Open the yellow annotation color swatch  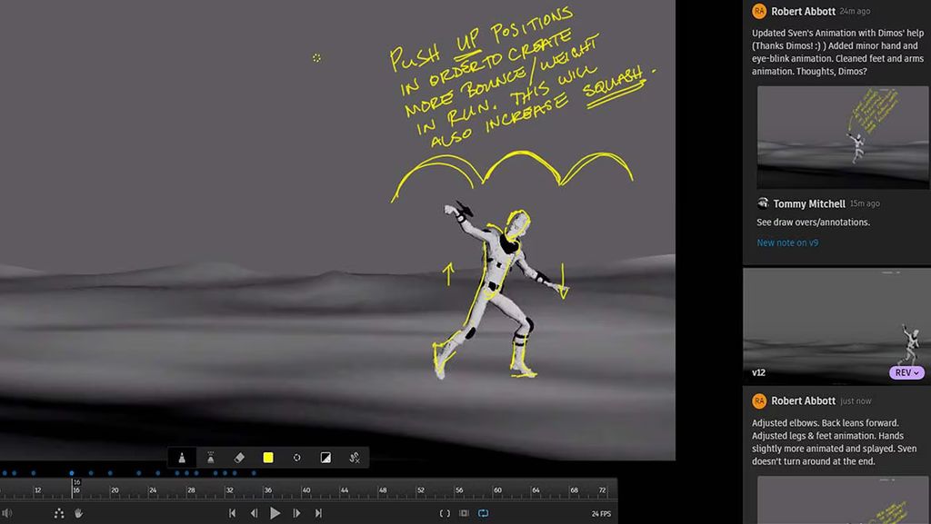(268, 458)
